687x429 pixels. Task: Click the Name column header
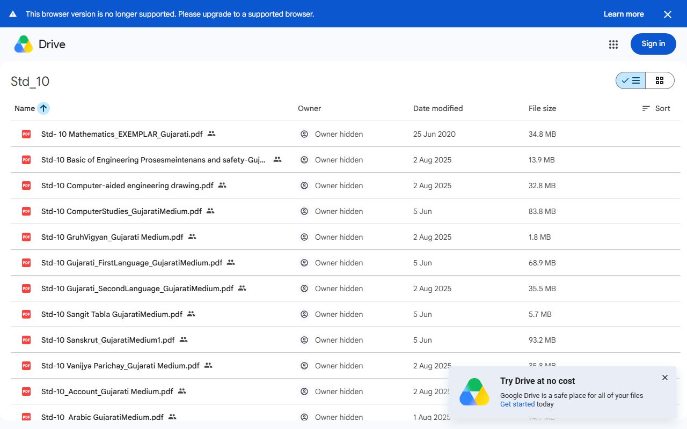pyautogui.click(x=25, y=108)
